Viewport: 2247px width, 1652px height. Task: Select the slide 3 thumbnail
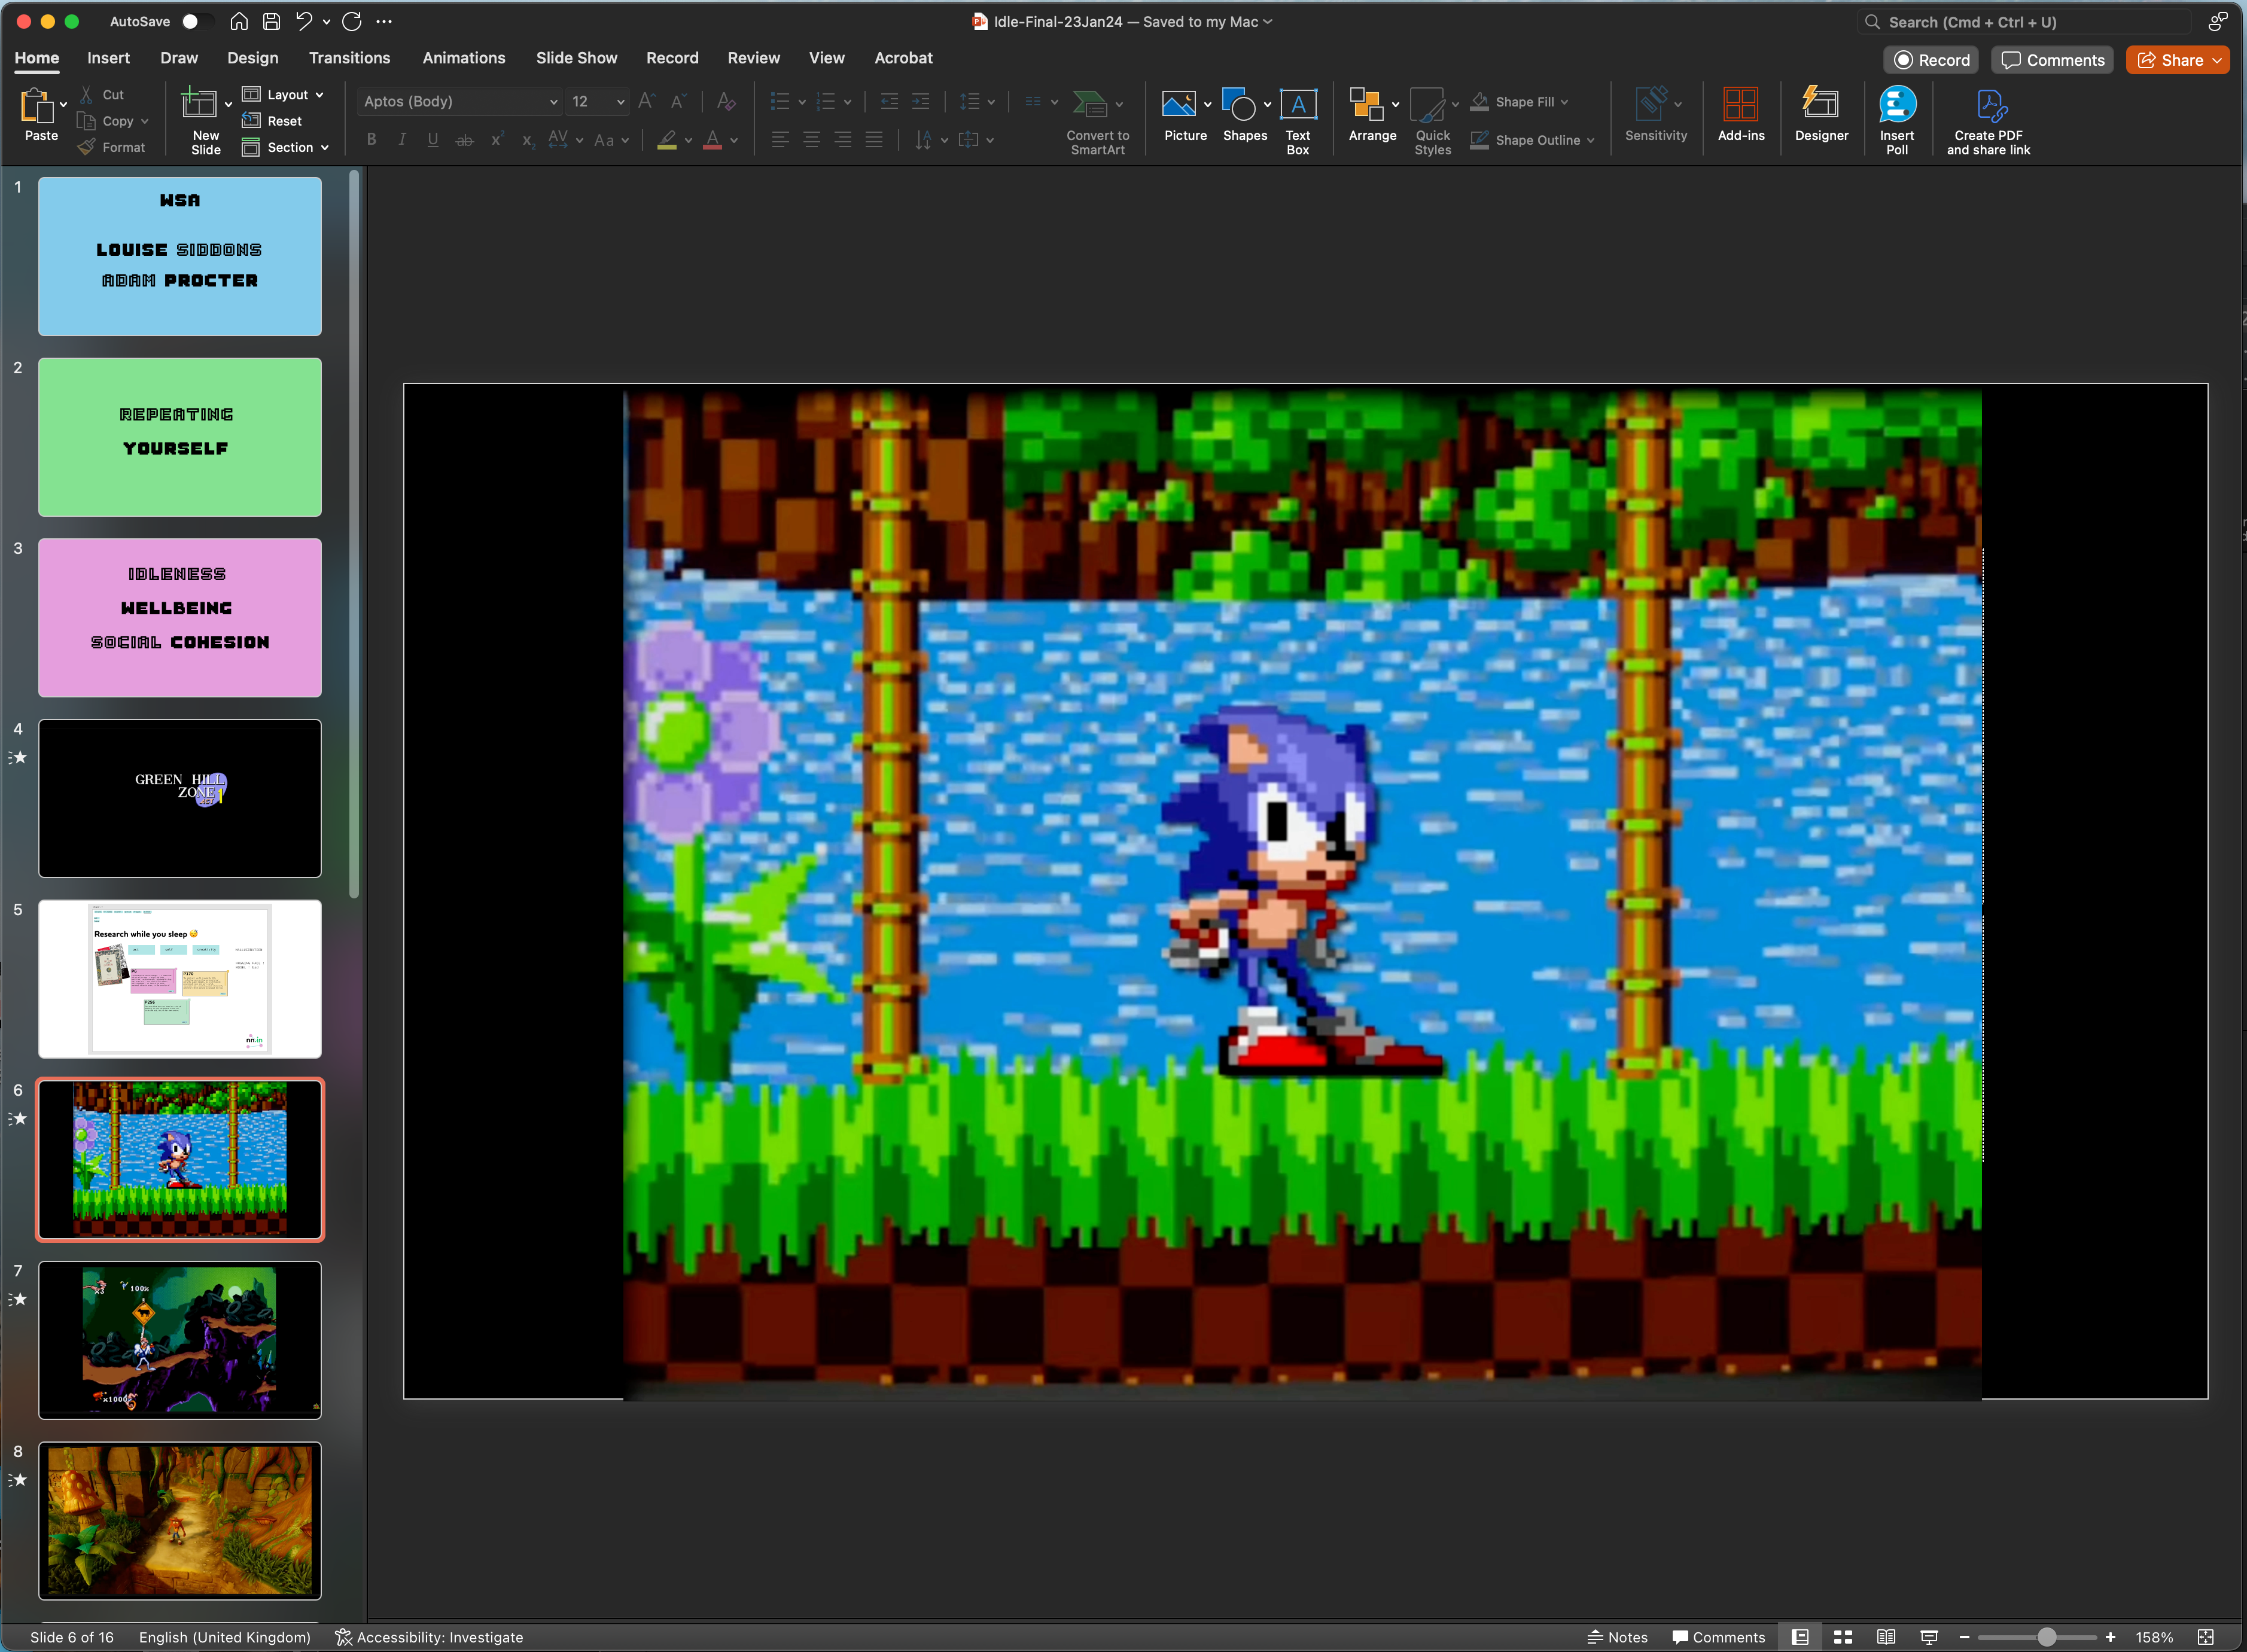[180, 617]
